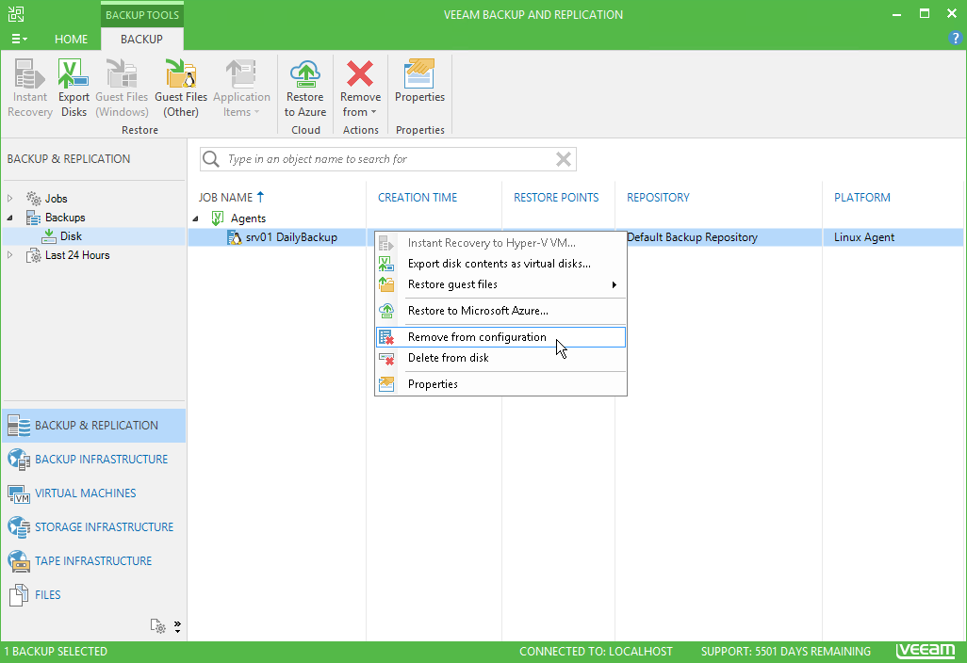Open the main application menu button
The width and height of the screenshot is (967, 663).
pyautogui.click(x=19, y=39)
